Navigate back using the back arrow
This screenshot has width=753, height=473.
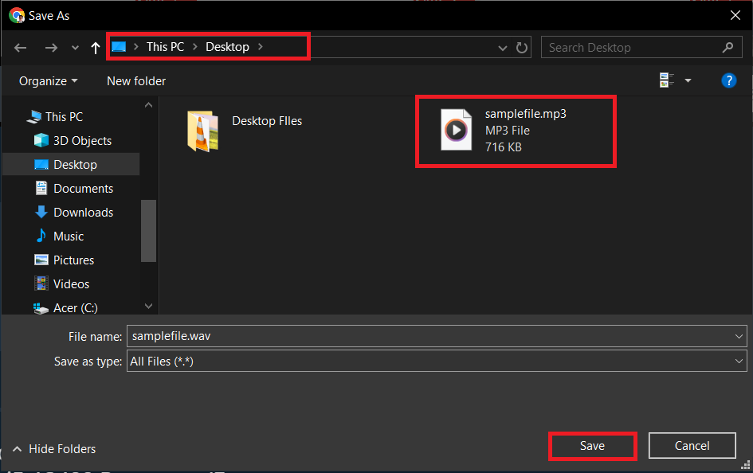(x=20, y=47)
